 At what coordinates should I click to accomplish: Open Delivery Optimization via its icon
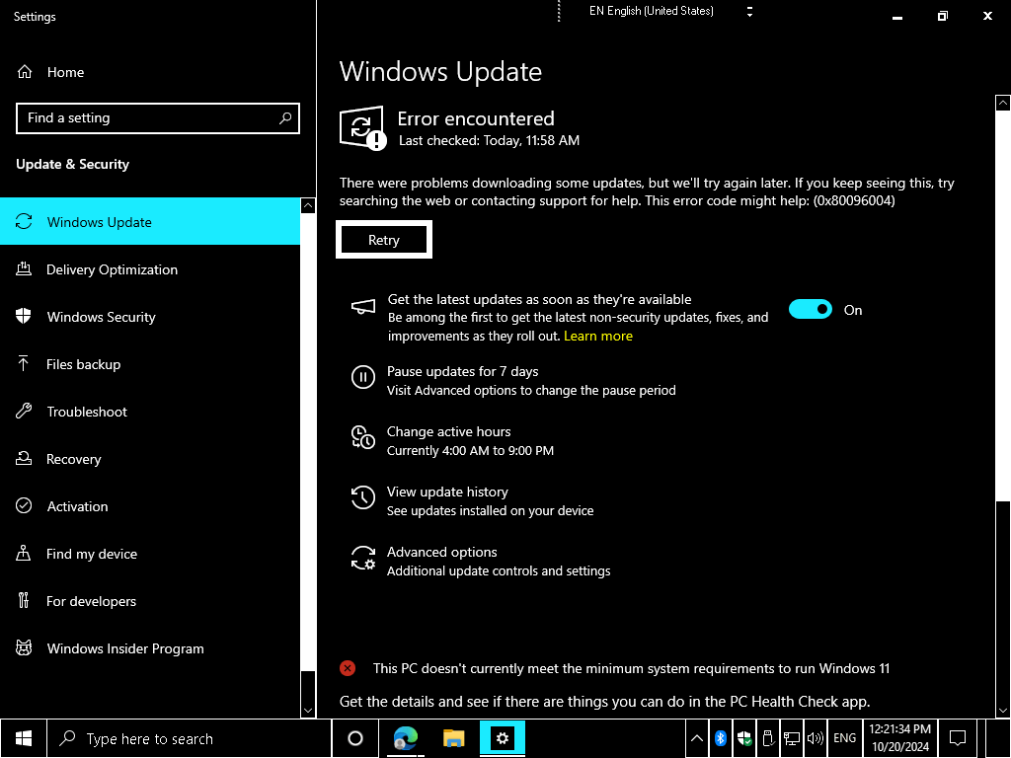point(24,269)
